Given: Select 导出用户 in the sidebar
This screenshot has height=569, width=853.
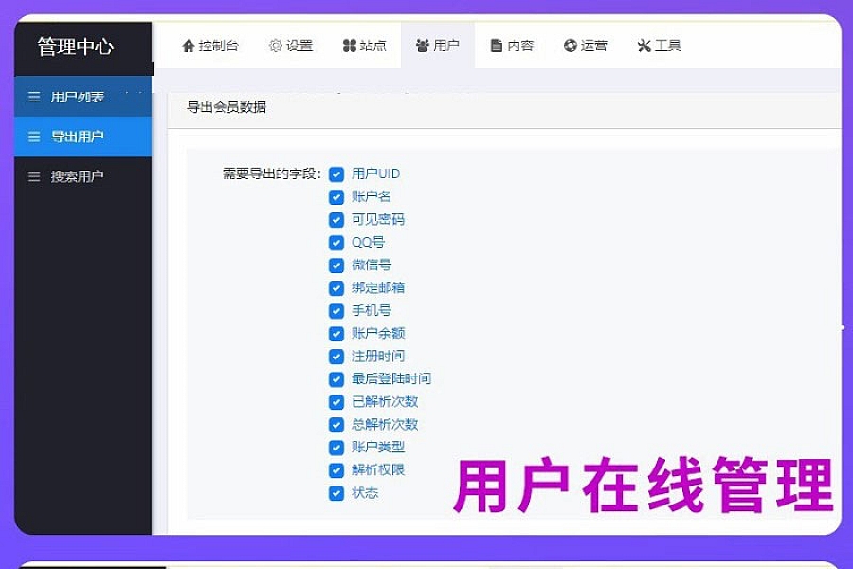Looking at the screenshot, I should 83,137.
